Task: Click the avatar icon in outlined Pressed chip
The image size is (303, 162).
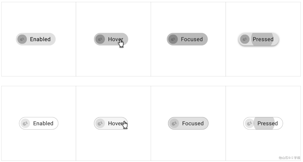Action: tap(249, 123)
